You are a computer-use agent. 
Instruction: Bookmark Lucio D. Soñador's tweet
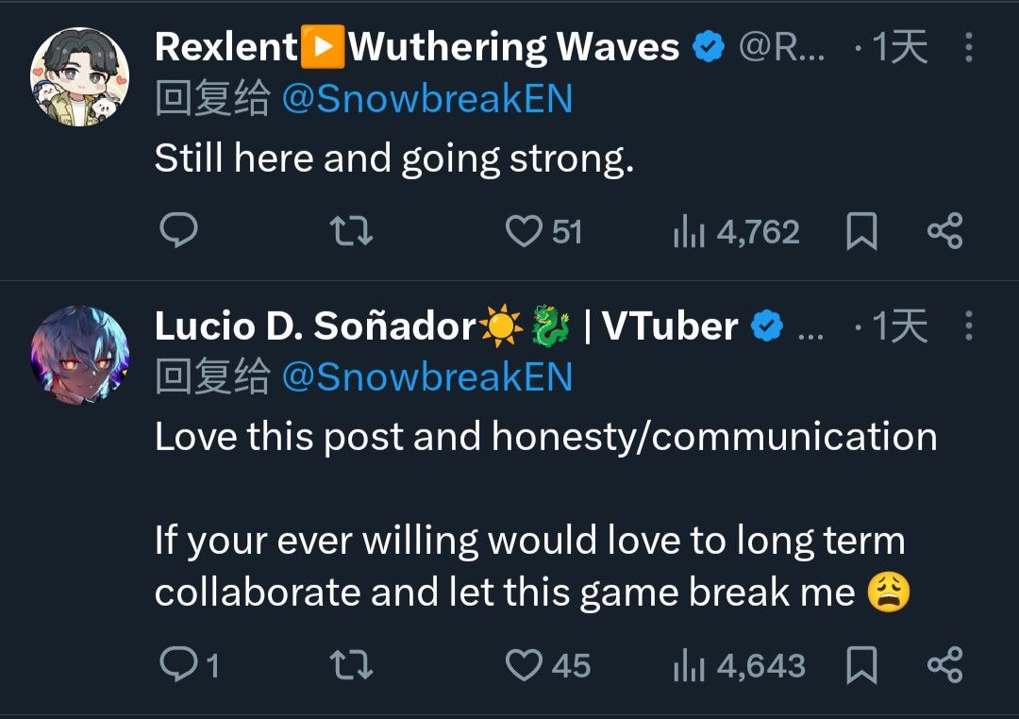click(860, 665)
